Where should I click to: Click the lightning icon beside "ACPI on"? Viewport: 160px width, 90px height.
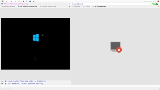coord(21,84)
